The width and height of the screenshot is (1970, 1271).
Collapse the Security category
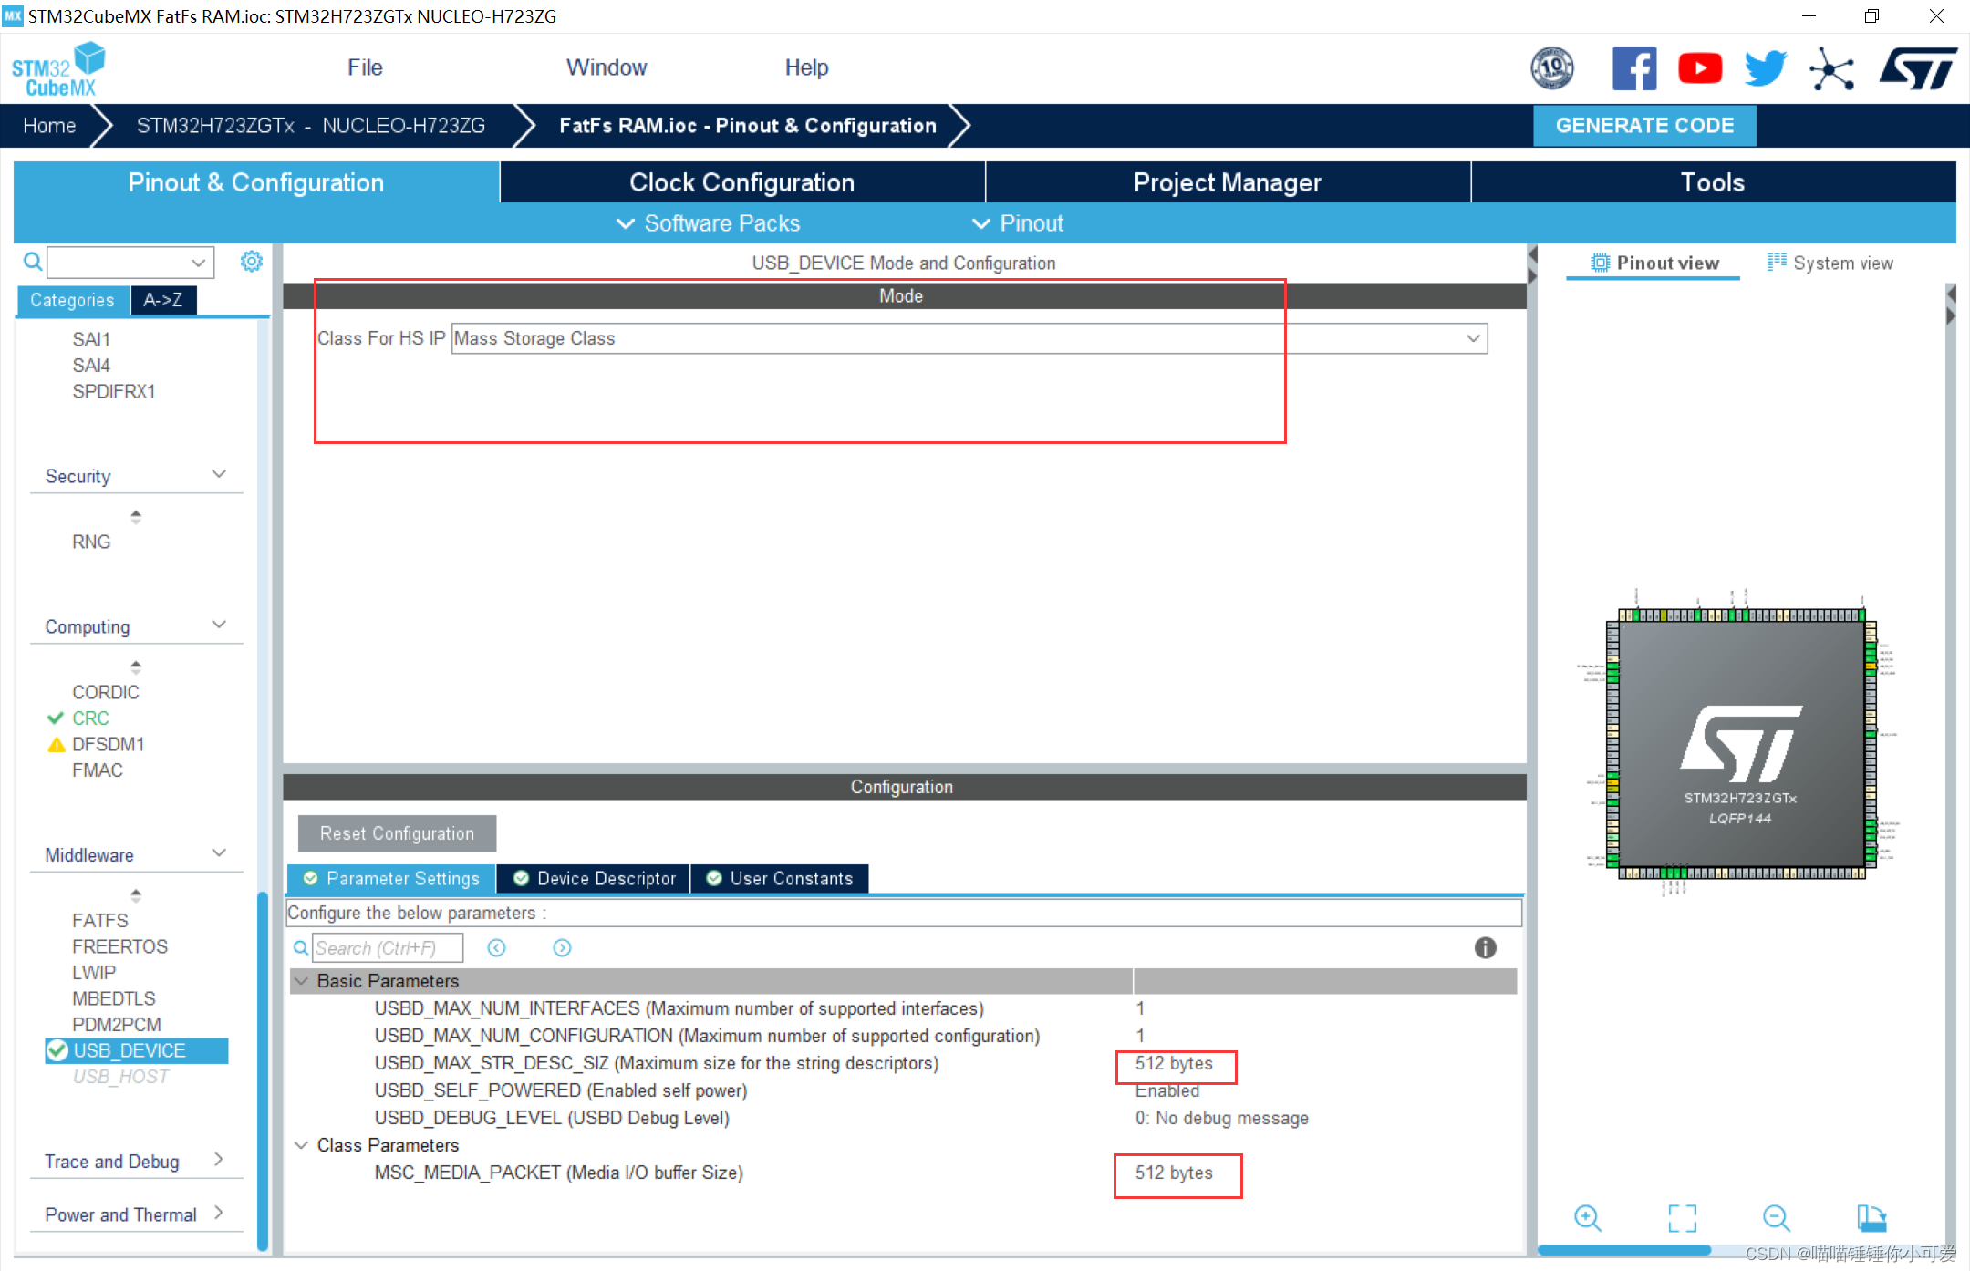point(219,474)
